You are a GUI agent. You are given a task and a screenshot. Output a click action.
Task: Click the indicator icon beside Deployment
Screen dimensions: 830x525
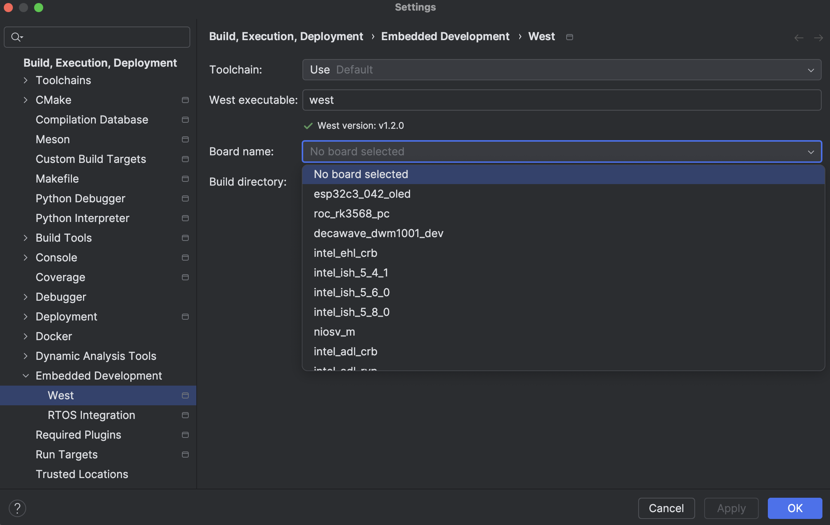(x=185, y=317)
